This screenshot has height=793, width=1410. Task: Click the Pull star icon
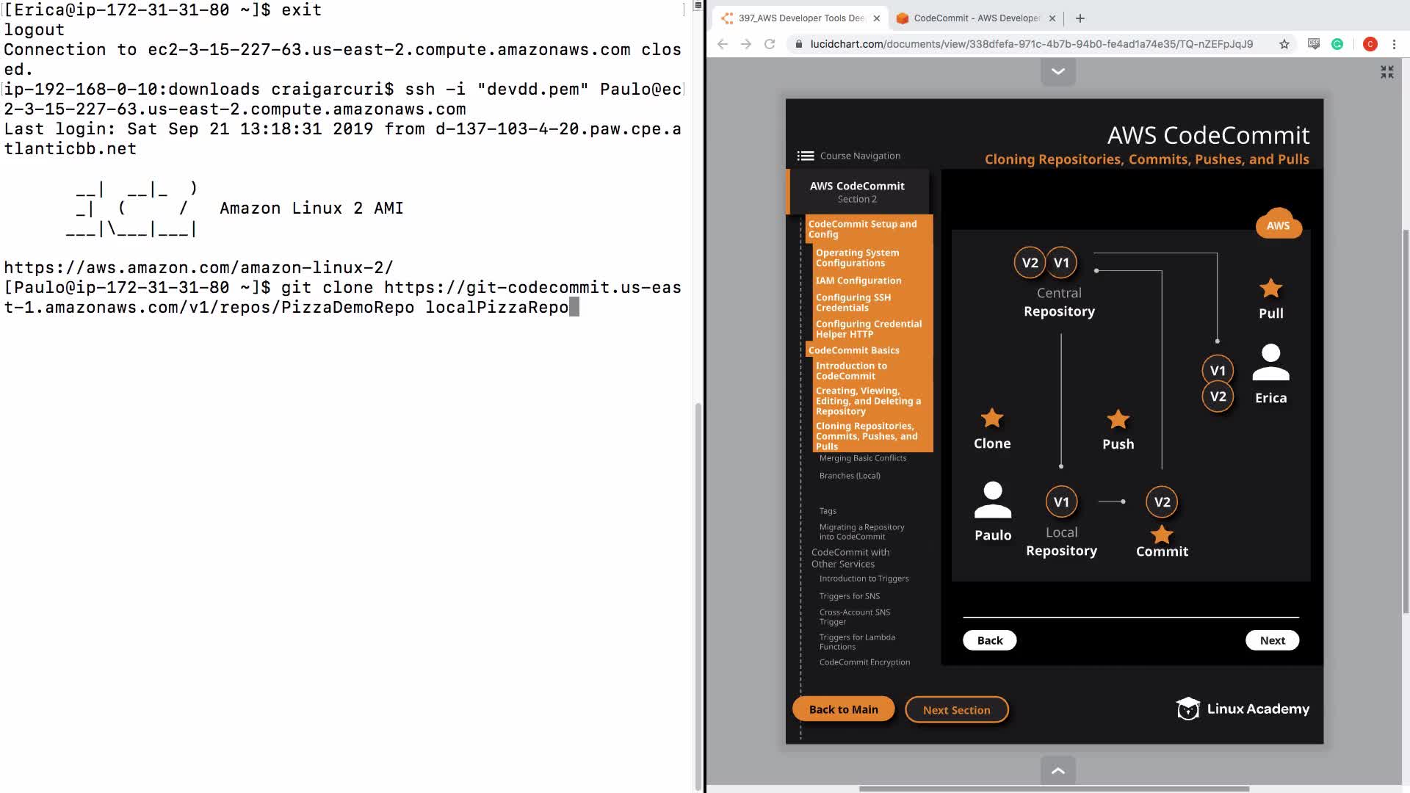coord(1270,289)
